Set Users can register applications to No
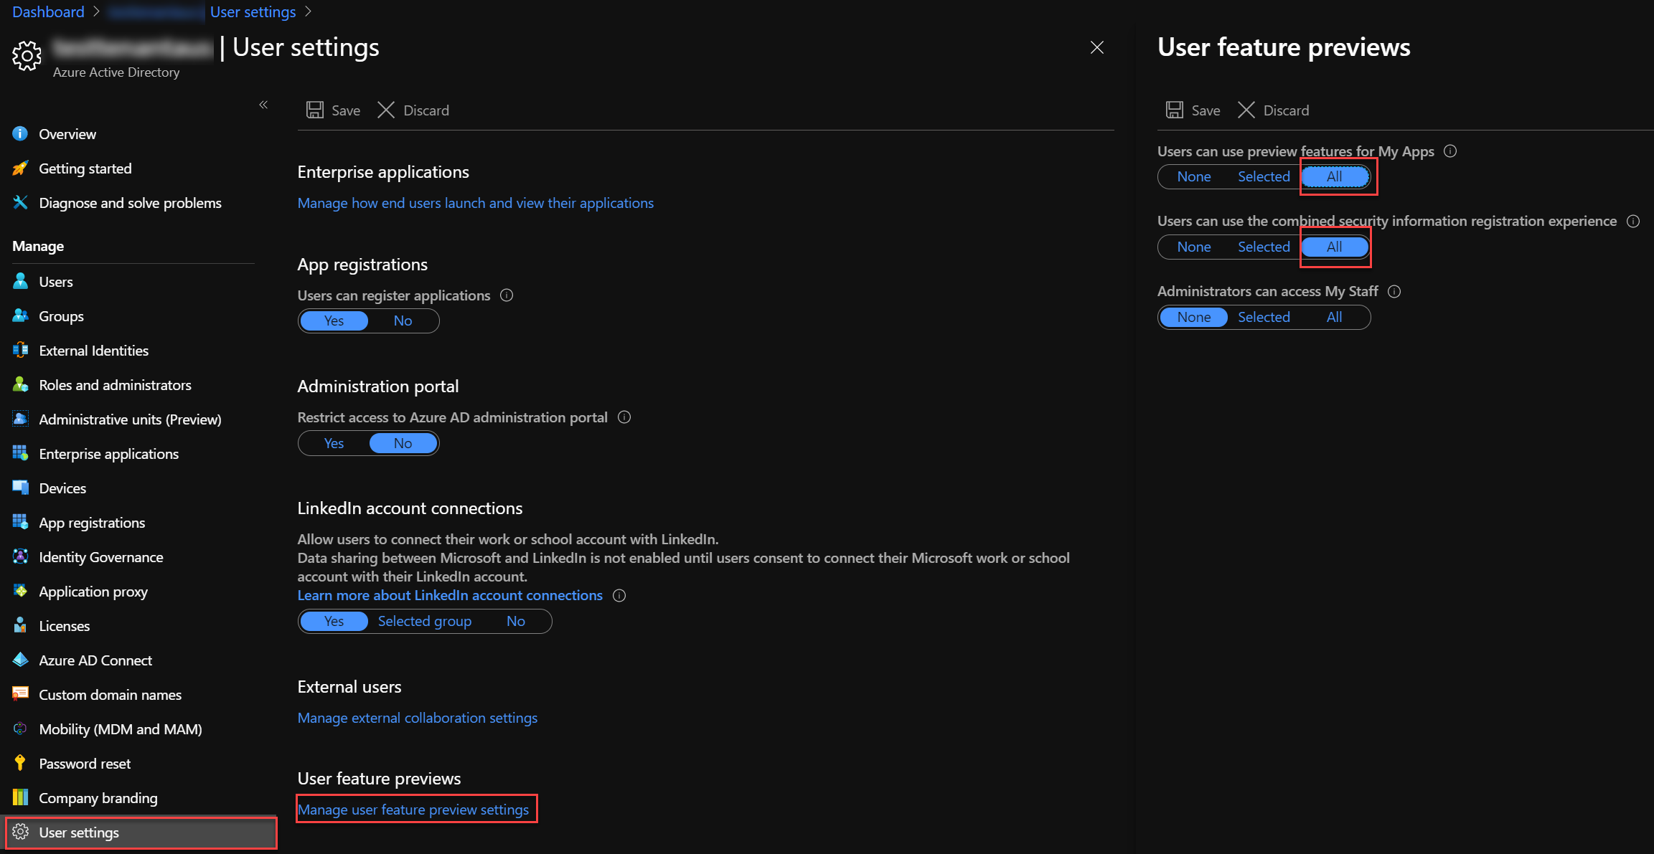Screen dimensions: 1654x854 click(x=403, y=321)
